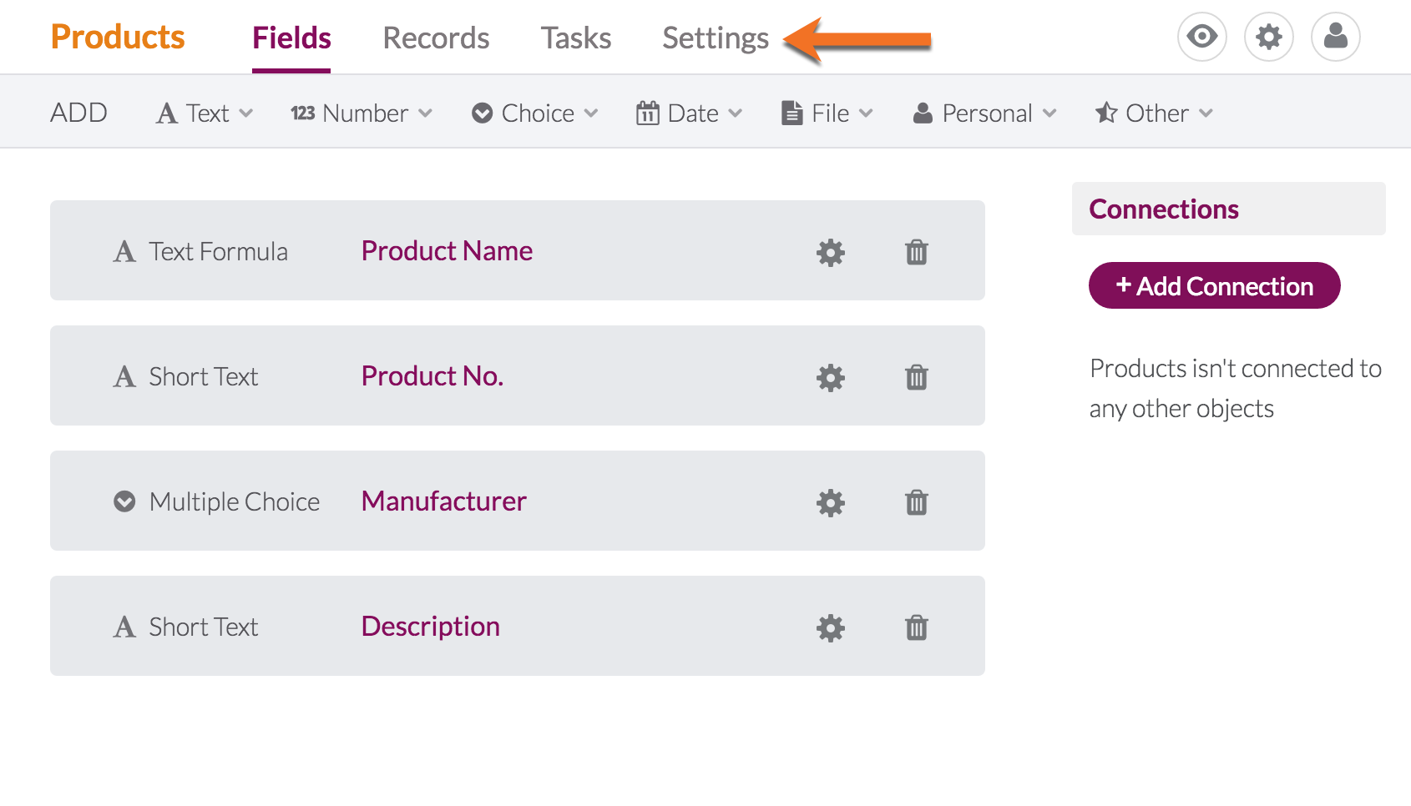Click 'Products isn't connected to any other objects' text
Image resolution: width=1411 pixels, height=806 pixels.
pos(1236,388)
